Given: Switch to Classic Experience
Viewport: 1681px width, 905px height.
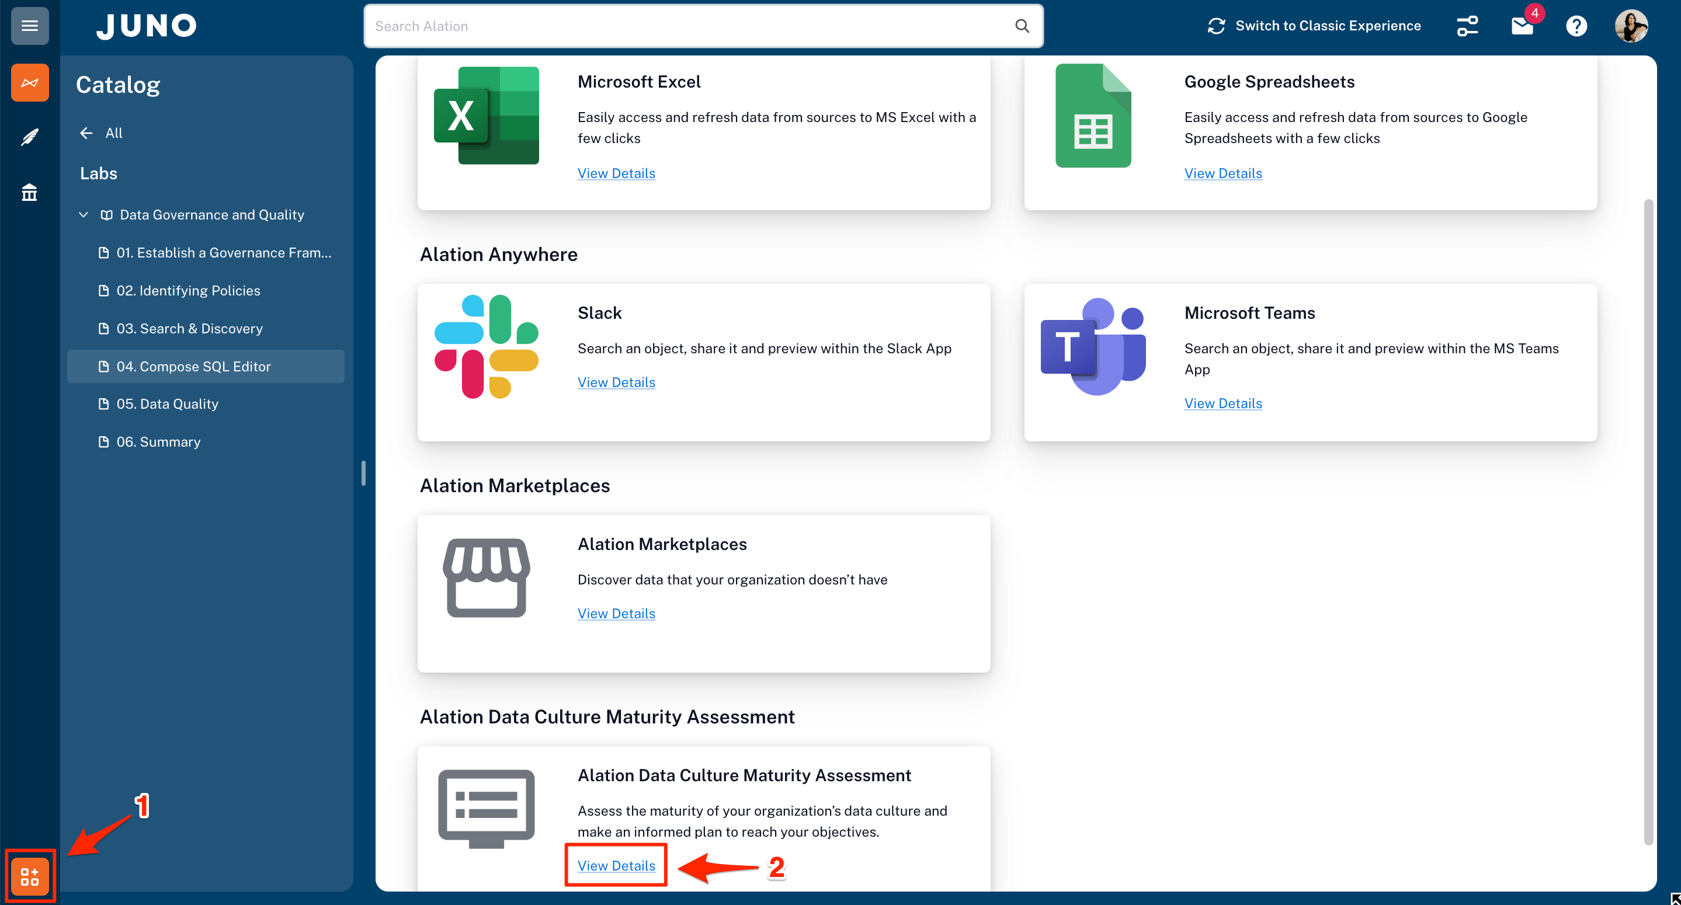Looking at the screenshot, I should point(1314,26).
